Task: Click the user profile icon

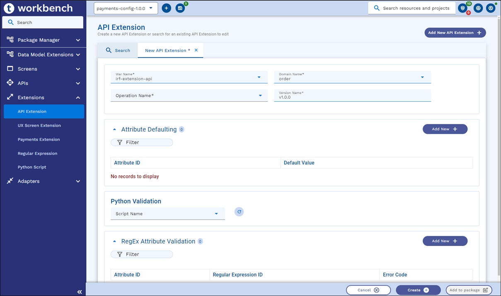Action: click(491, 8)
